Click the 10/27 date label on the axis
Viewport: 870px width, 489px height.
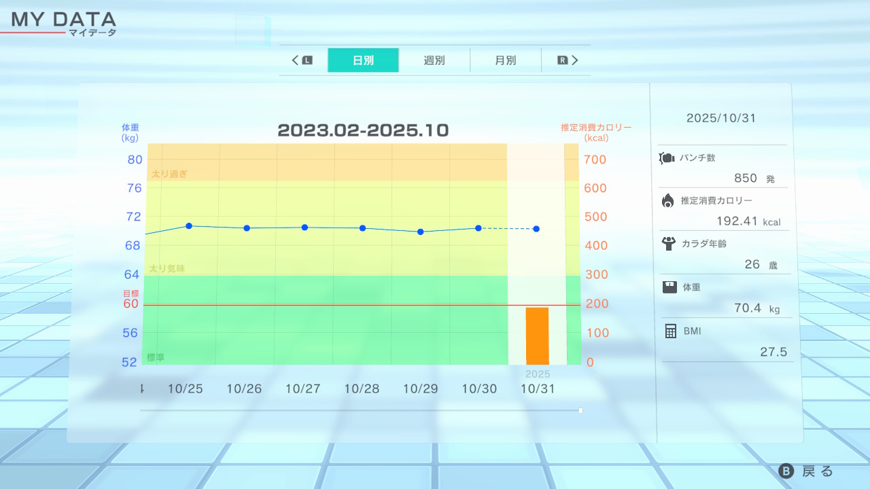click(302, 389)
